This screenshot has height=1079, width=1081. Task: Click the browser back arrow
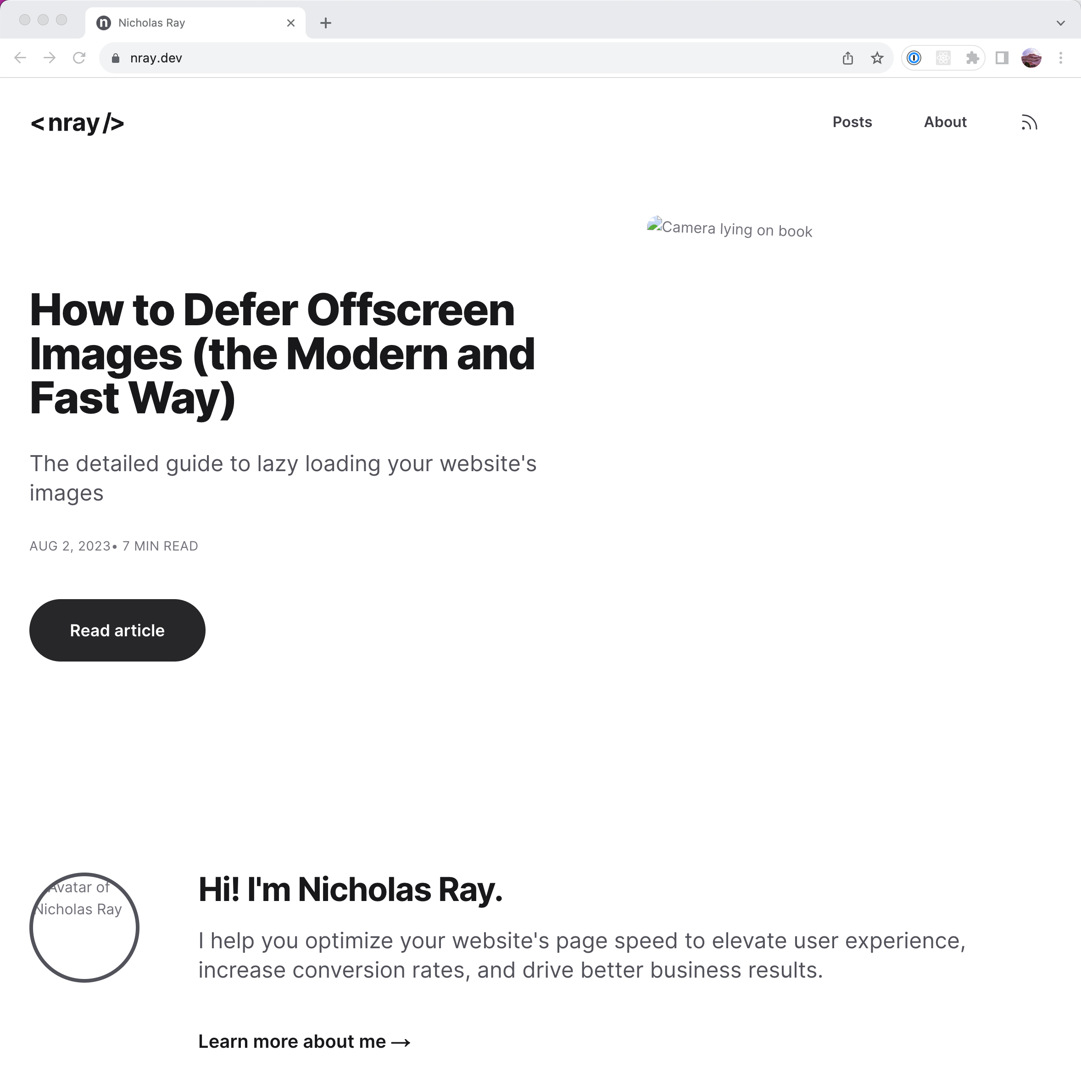click(20, 58)
